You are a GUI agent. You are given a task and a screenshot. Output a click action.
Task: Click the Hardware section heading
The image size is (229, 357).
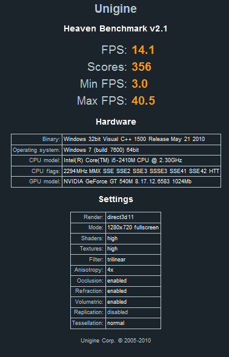(116, 122)
